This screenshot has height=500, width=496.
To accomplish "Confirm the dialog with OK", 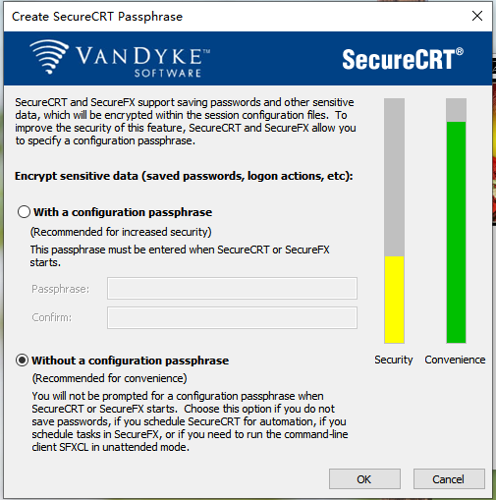I will (x=364, y=479).
